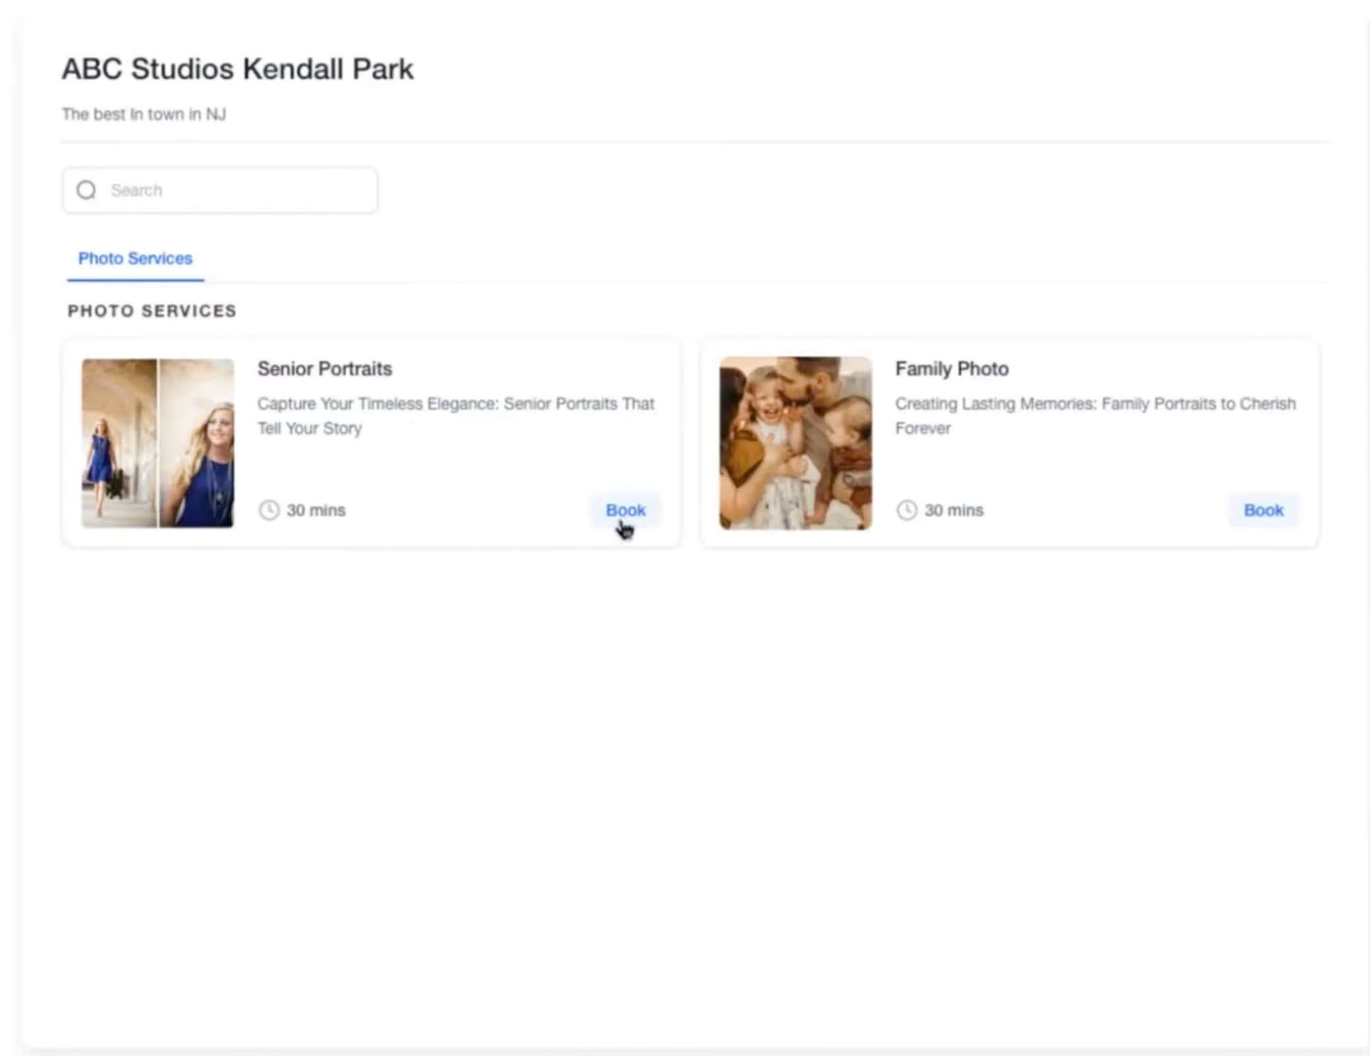This screenshot has width=1370, height=1056.
Task: Open the Senior Portraits thumbnail image
Action: click(x=157, y=443)
